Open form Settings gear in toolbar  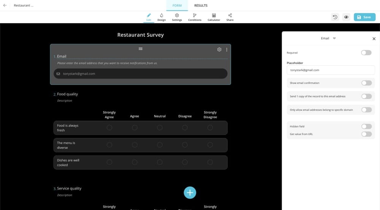pyautogui.click(x=177, y=17)
